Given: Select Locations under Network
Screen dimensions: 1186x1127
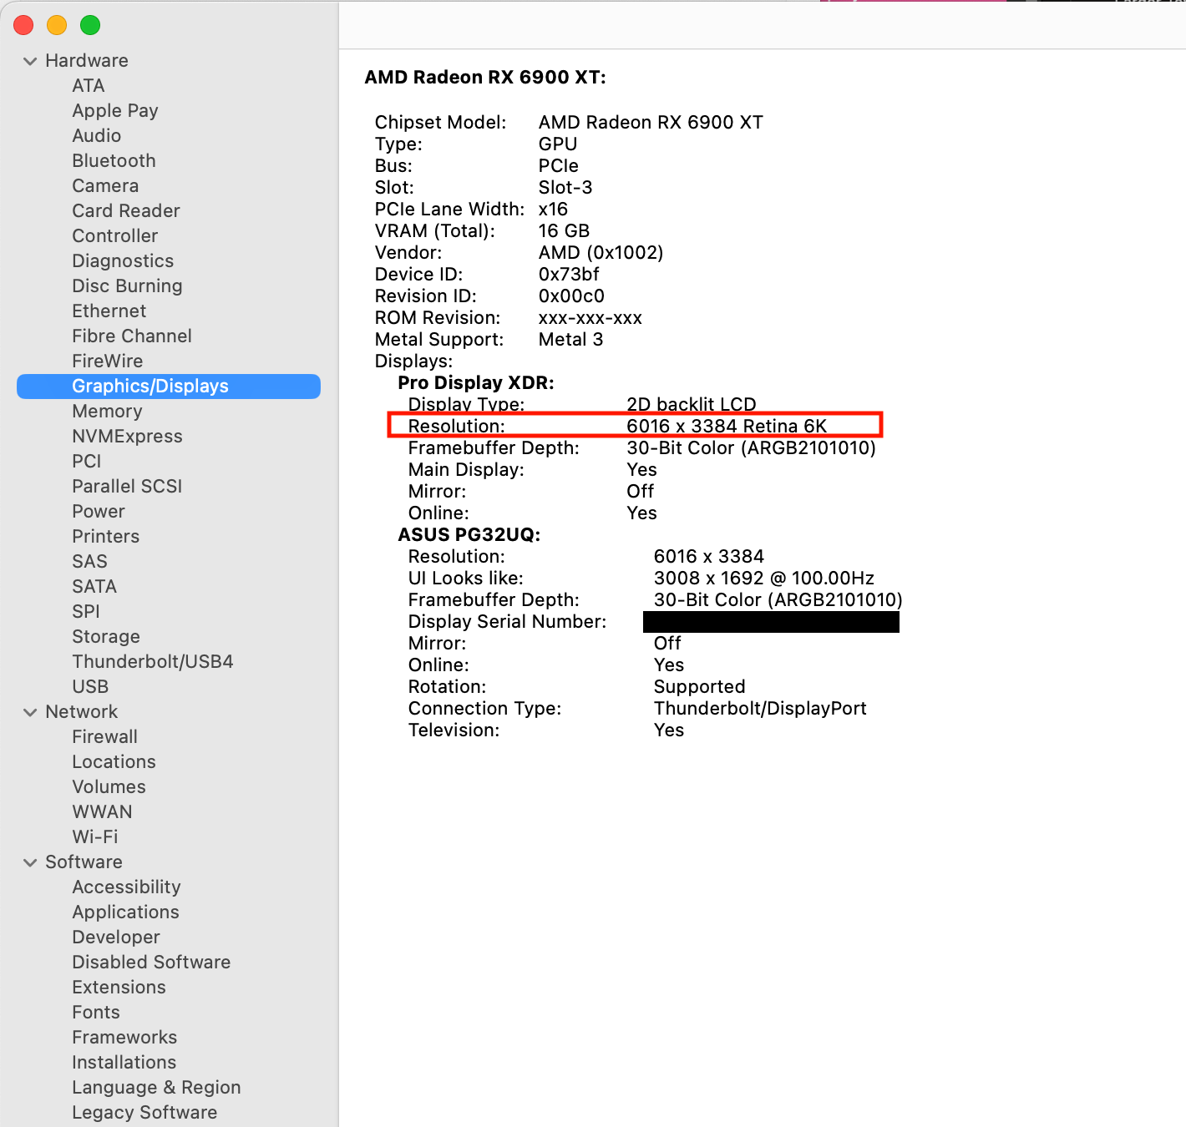Looking at the screenshot, I should [114, 762].
